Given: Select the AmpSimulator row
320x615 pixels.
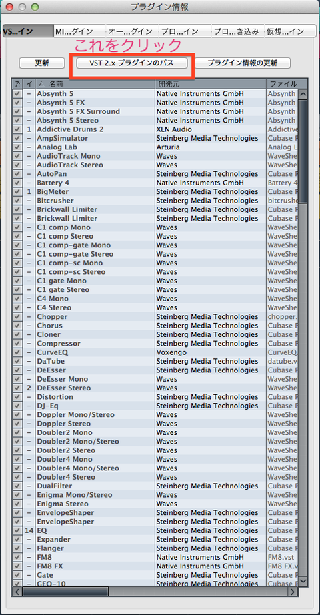Looking at the screenshot, I should (156, 139).
